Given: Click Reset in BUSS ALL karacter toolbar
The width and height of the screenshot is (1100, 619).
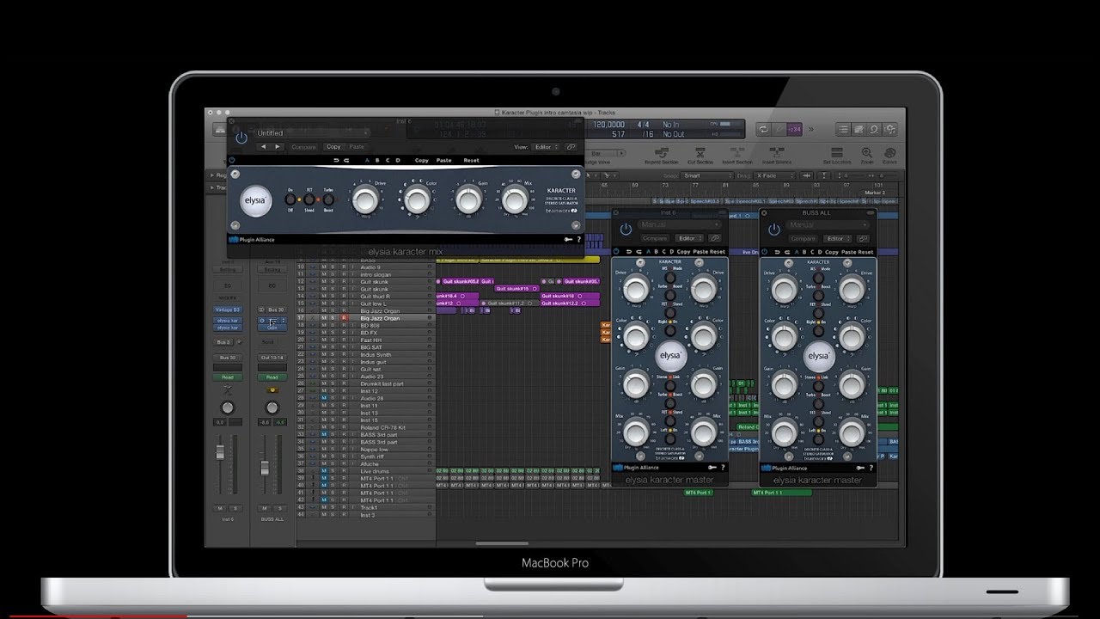Looking at the screenshot, I should [x=866, y=252].
